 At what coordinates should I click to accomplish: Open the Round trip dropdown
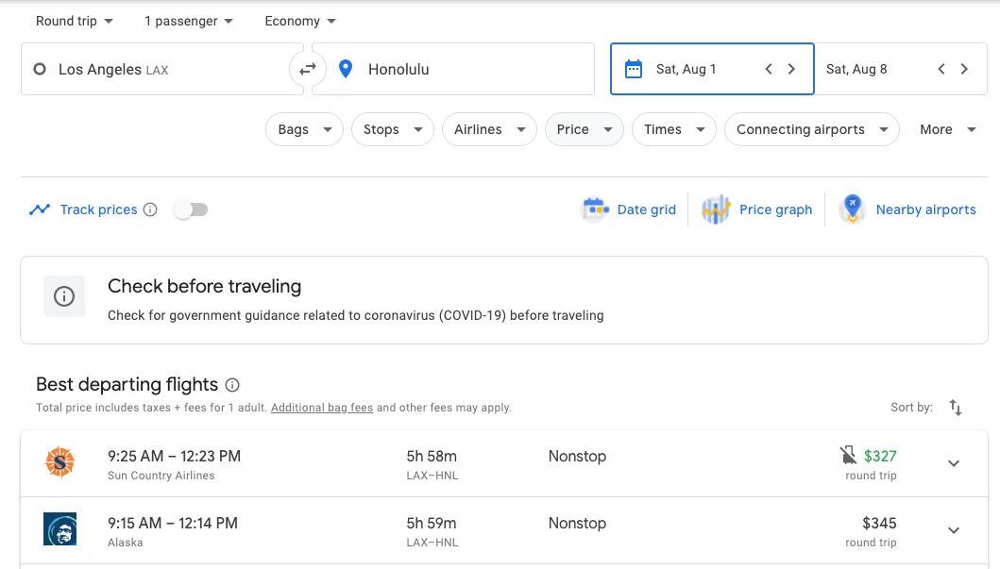75,21
